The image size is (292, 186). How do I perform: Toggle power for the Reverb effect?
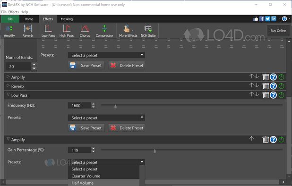(x=282, y=86)
